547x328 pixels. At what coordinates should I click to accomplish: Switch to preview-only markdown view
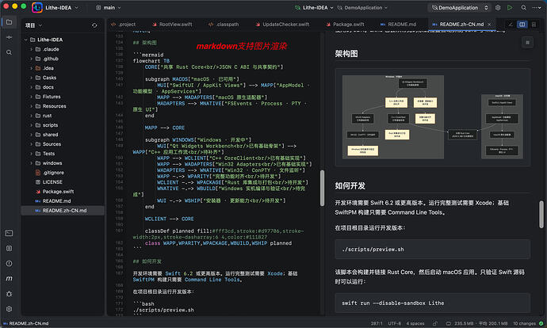click(x=534, y=25)
